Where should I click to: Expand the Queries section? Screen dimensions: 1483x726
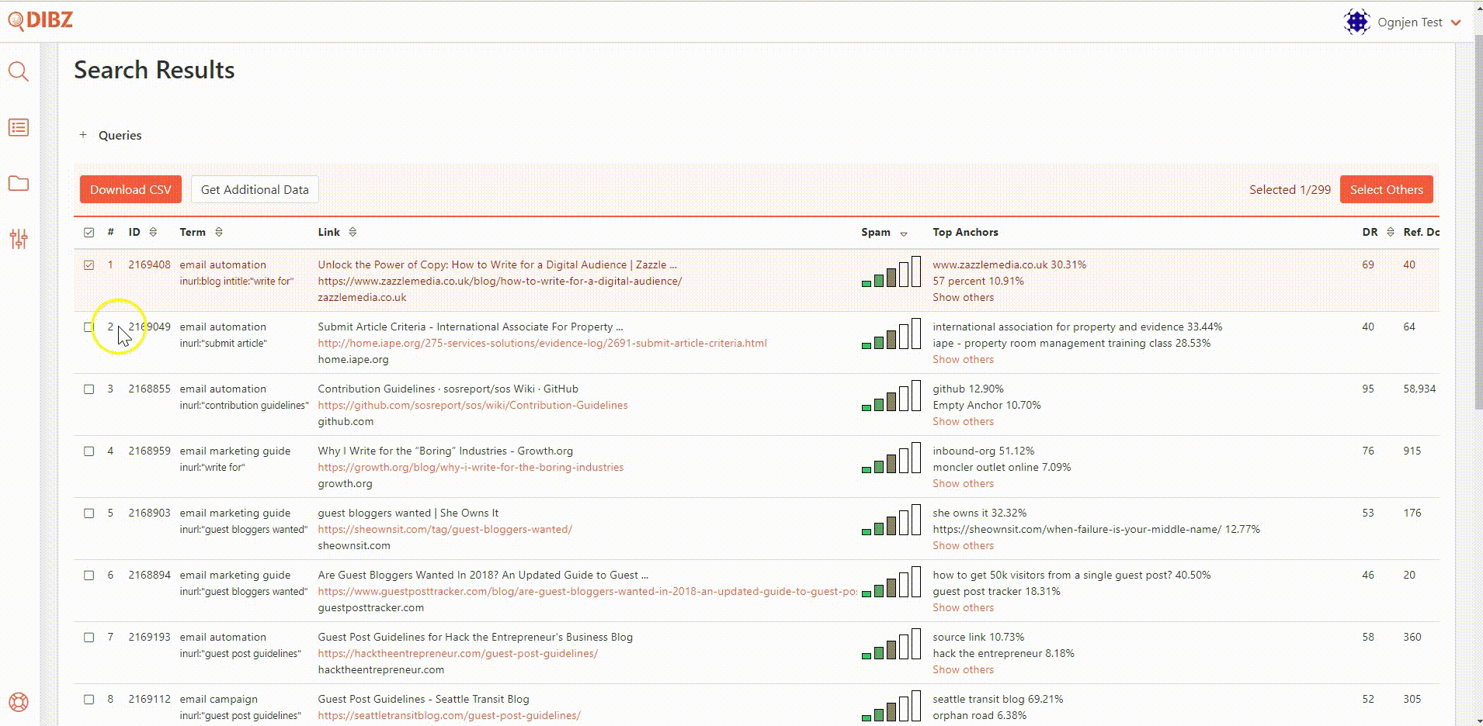pyautogui.click(x=83, y=135)
